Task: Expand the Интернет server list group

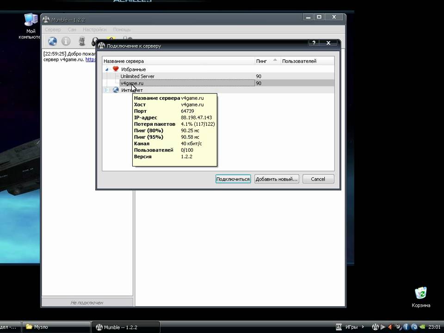Action: pyautogui.click(x=107, y=90)
